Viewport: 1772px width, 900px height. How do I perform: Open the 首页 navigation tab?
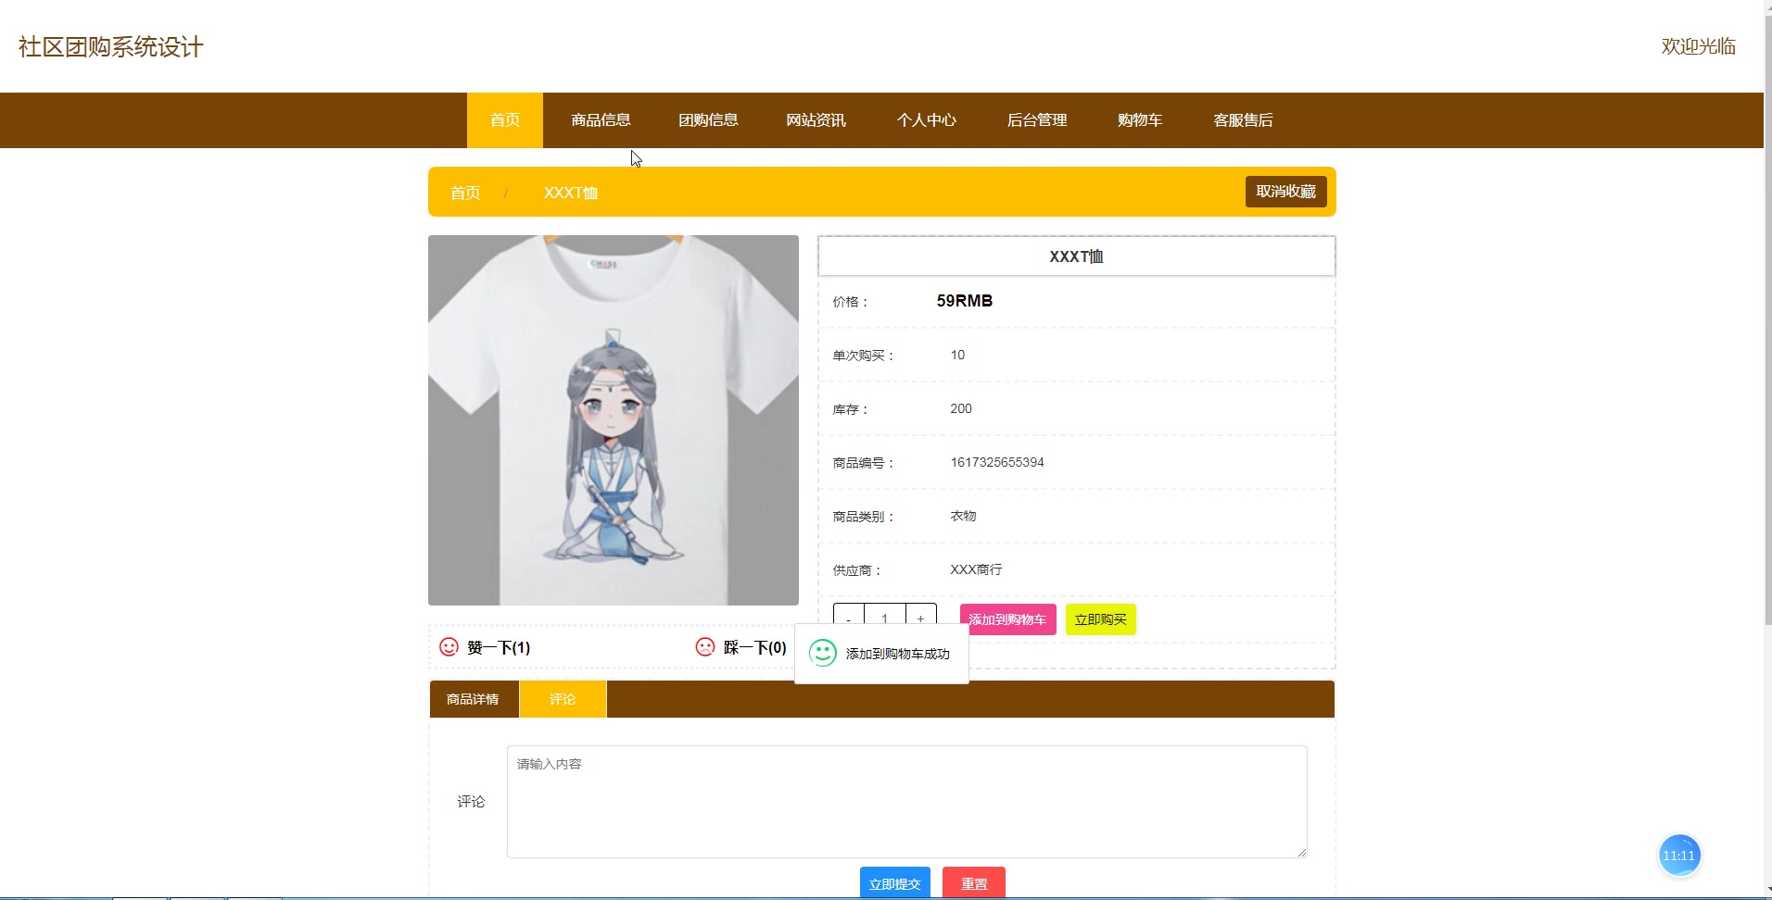(x=505, y=120)
